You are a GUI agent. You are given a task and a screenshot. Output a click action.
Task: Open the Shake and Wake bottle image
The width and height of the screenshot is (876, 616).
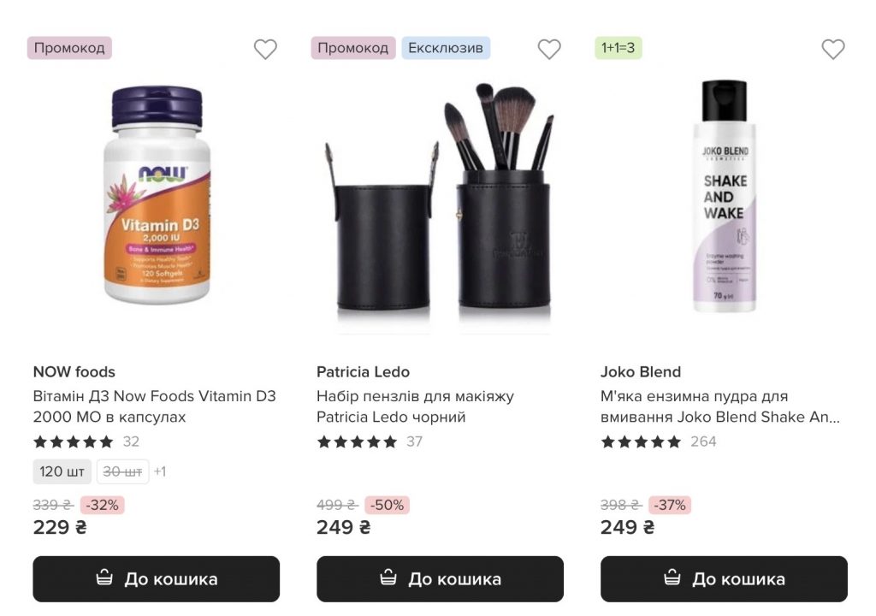(724, 197)
